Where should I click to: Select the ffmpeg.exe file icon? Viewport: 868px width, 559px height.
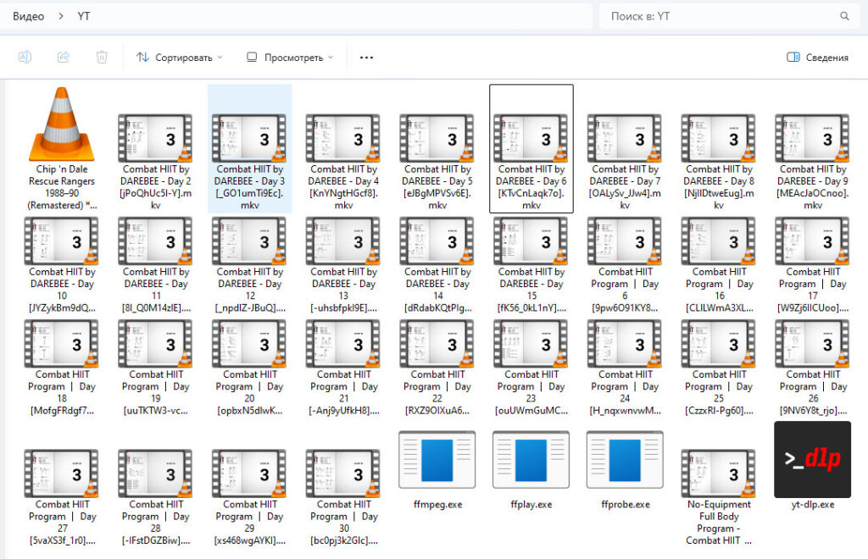[437, 460]
